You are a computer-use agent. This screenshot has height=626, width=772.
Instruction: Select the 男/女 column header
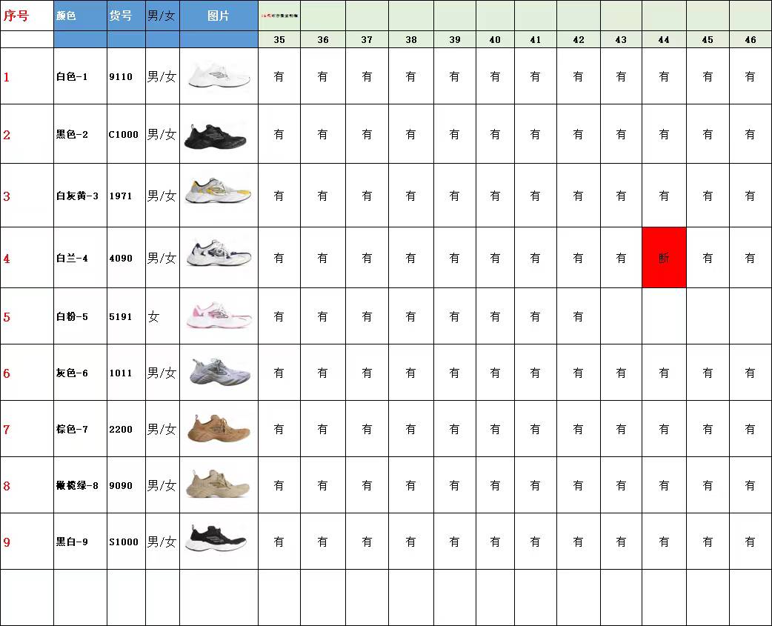tap(162, 16)
